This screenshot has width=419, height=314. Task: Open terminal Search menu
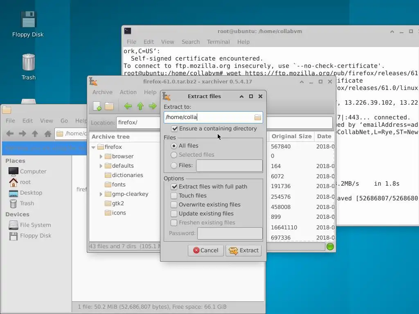191,42
